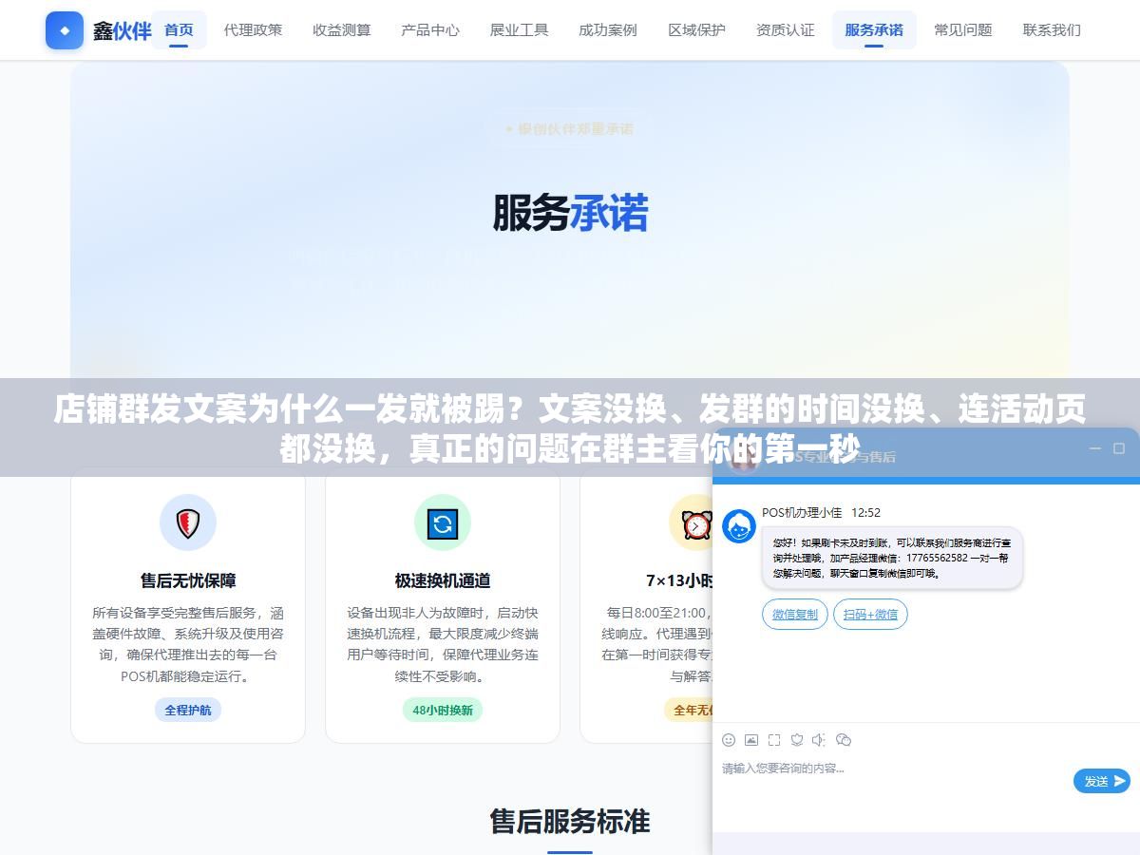Click the 鑫伙伴 brand name text
The height and width of the screenshot is (855, 1140).
[122, 30]
